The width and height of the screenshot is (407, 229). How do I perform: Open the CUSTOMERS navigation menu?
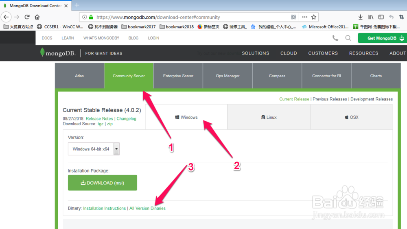323,53
